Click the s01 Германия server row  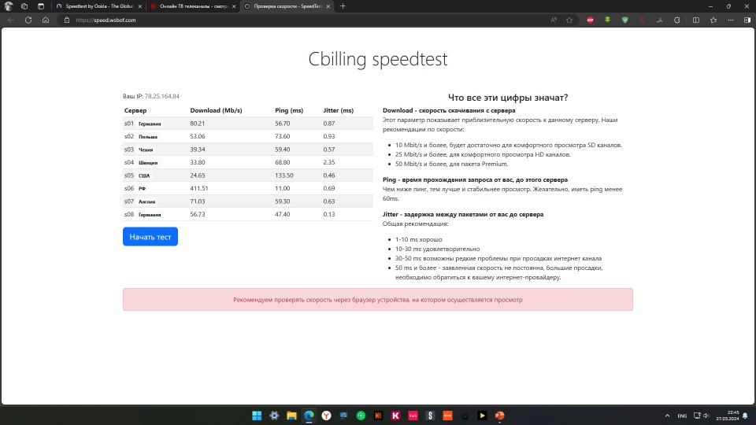[x=248, y=124]
